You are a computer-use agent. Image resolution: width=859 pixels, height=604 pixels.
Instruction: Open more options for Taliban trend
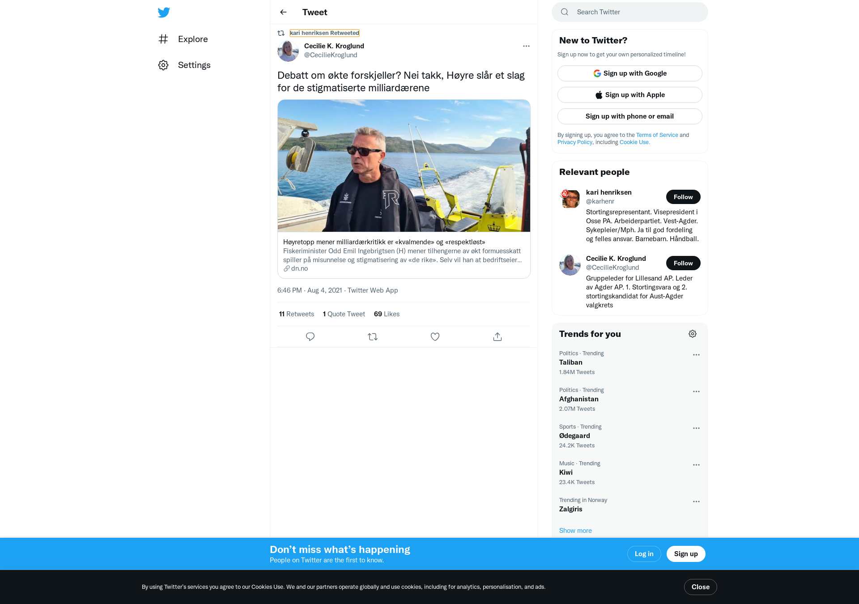click(696, 355)
